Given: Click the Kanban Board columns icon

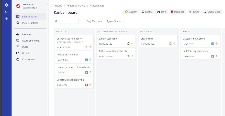Looking at the screenshot, I should click(18, 17).
